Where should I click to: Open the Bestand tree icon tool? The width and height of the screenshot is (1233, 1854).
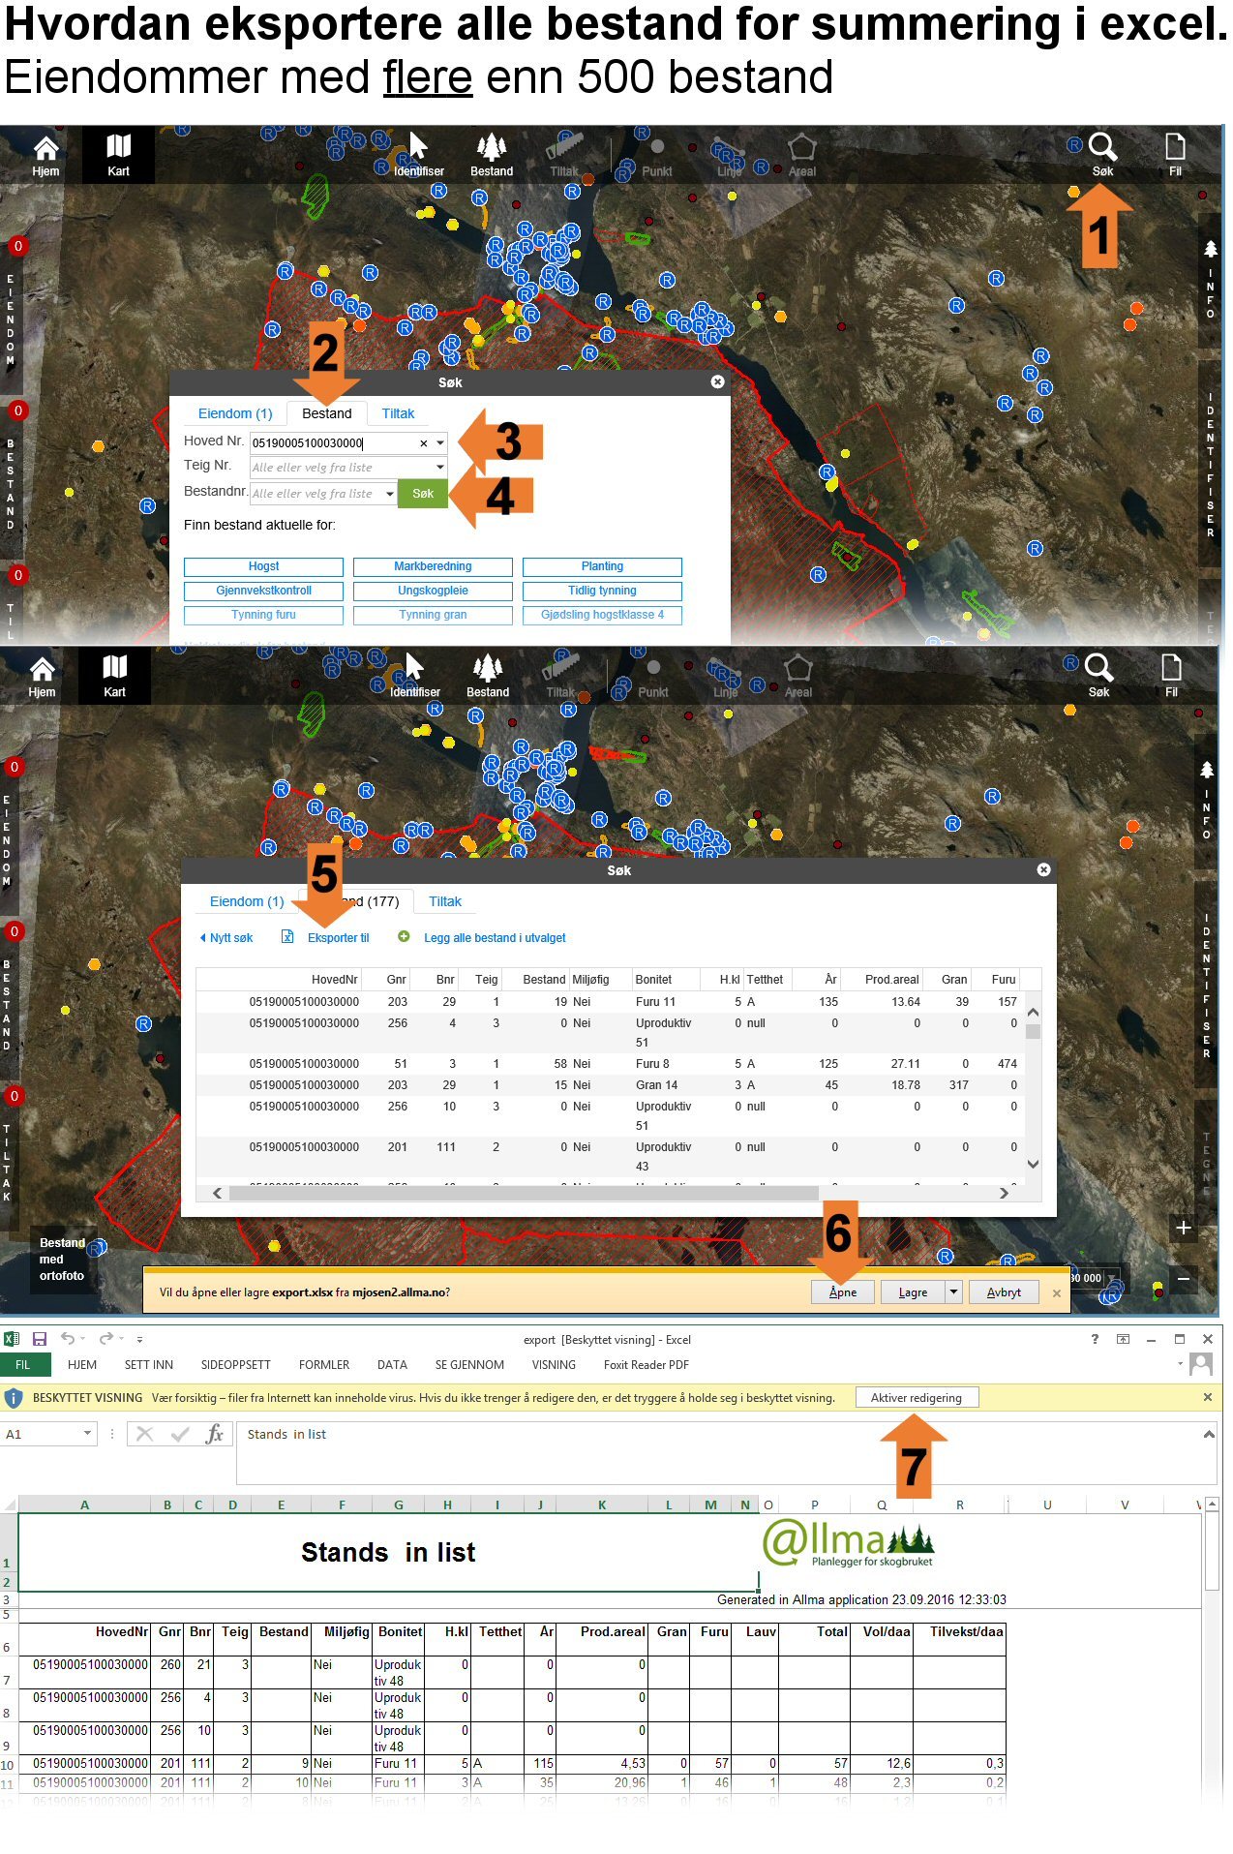[x=492, y=152]
